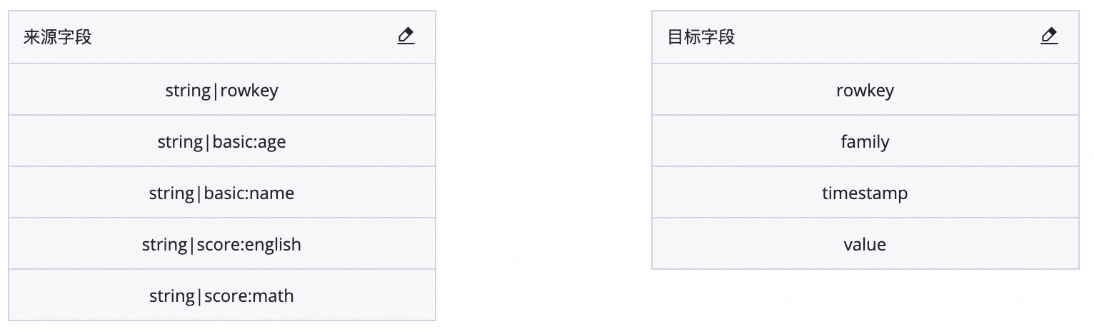
Task: Select the source field name basic:age
Action: (249, 142)
